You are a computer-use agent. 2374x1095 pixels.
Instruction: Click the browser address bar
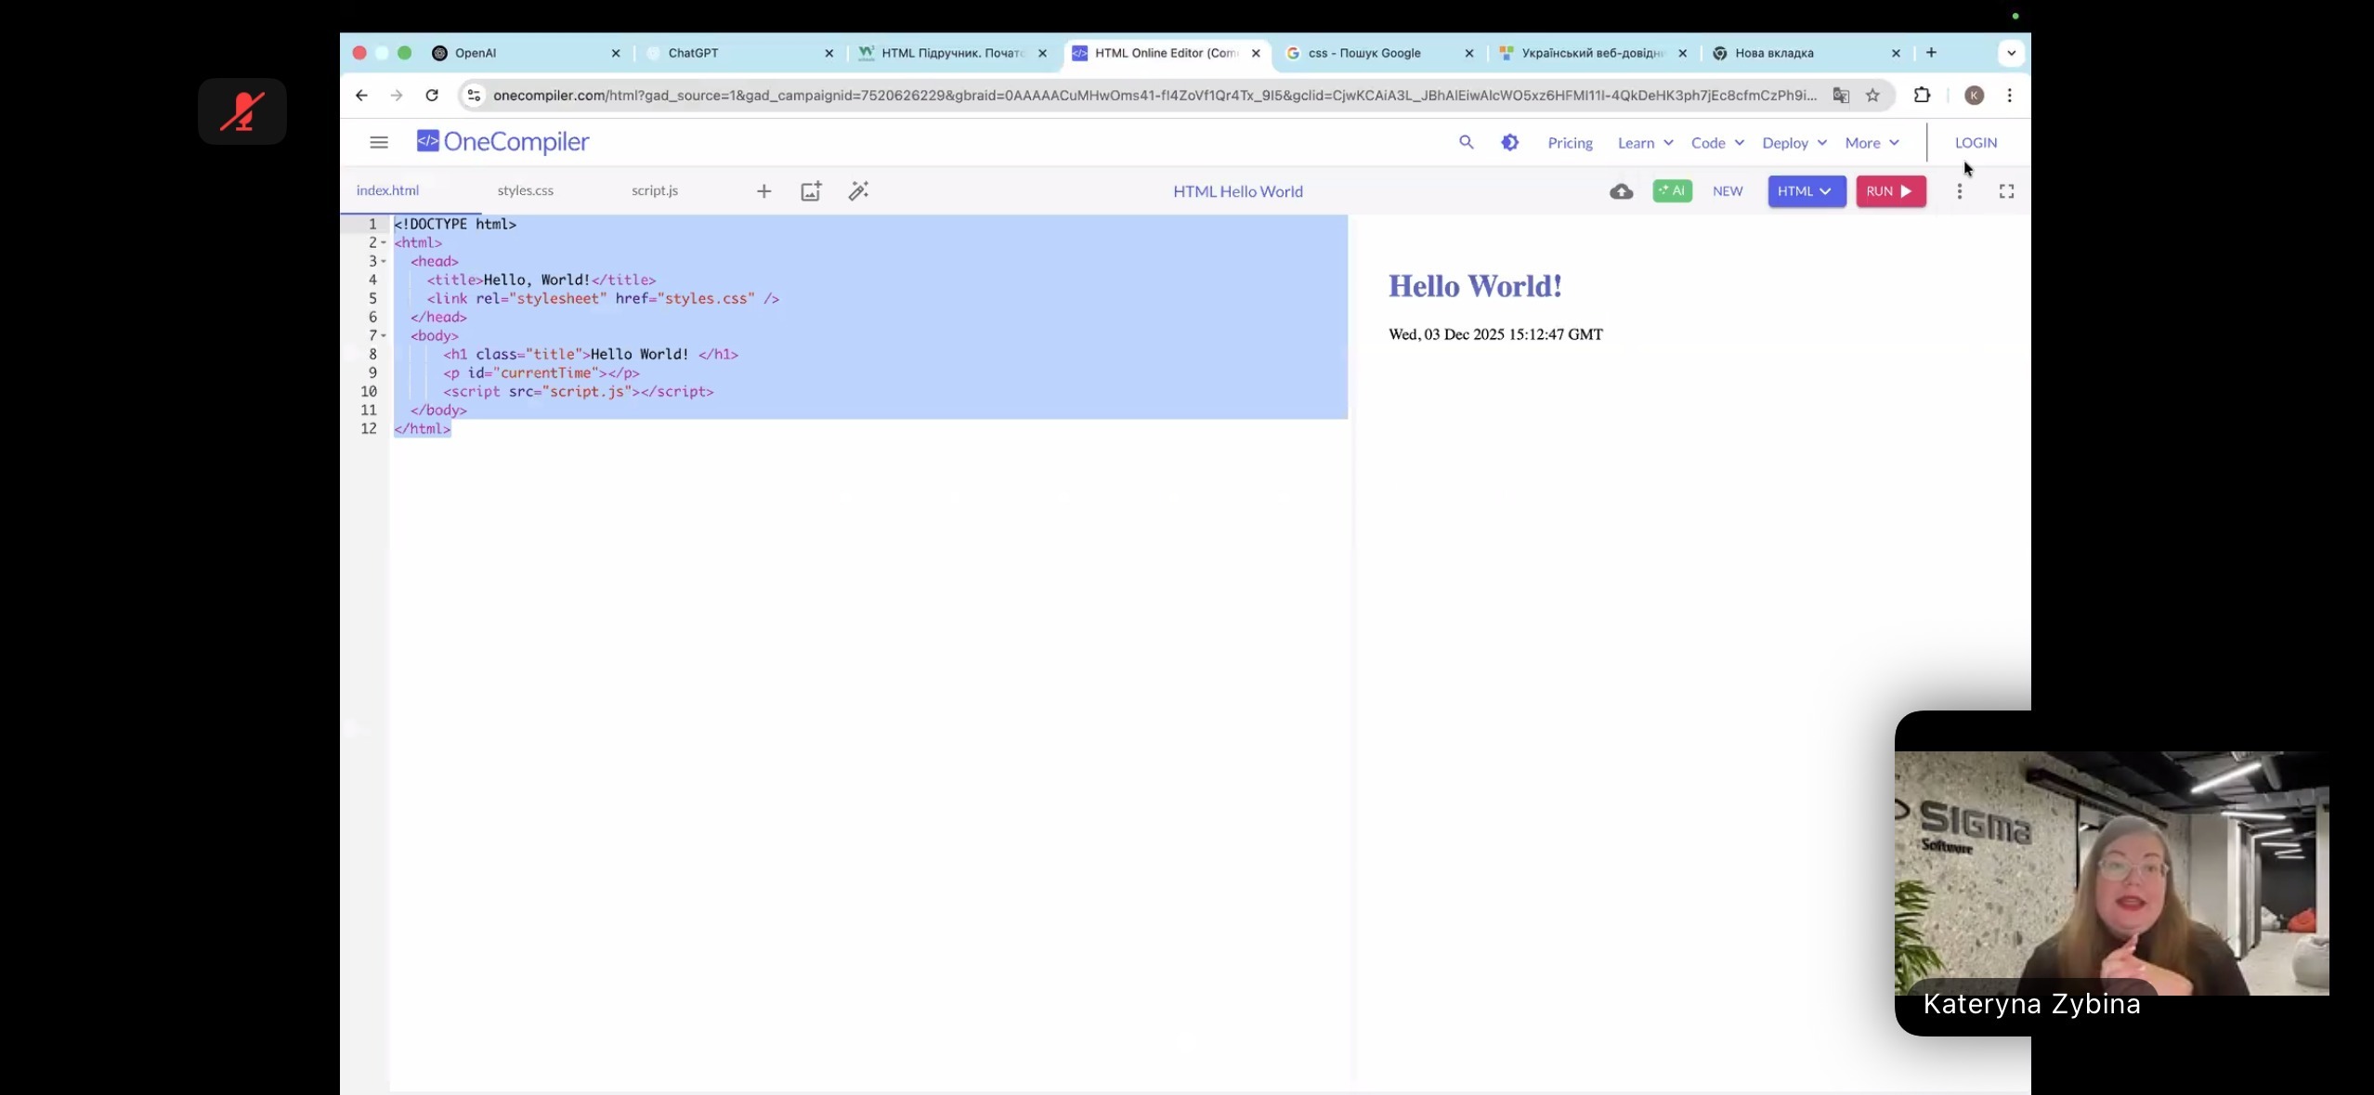(x=1152, y=95)
